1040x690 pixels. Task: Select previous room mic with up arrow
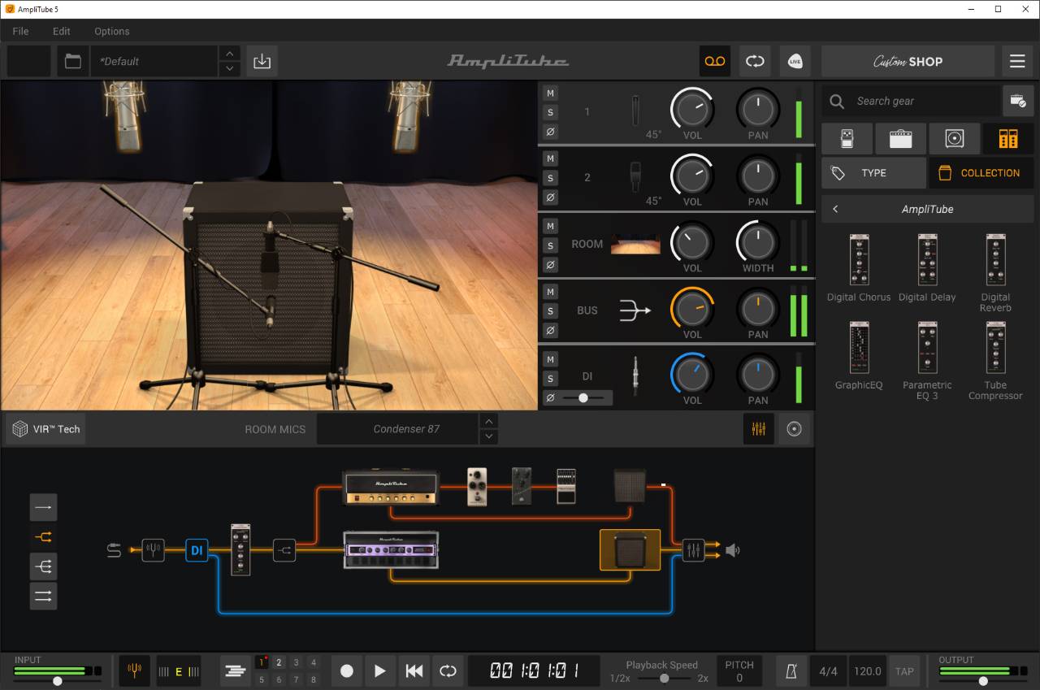click(488, 421)
